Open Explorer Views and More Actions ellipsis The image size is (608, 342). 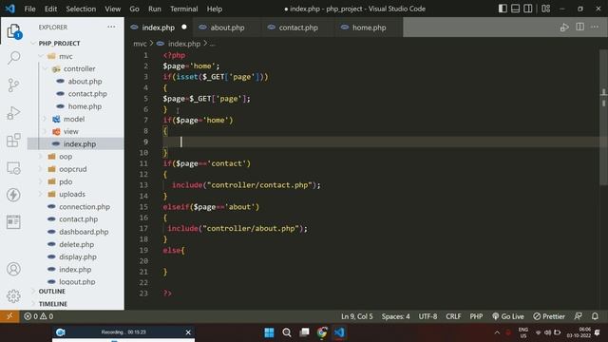[112, 27]
